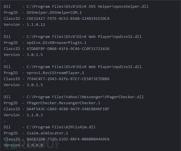The height and width of the screenshot is (151, 181).
Task: Click the isAim.dll path line
Action: point(49,127)
